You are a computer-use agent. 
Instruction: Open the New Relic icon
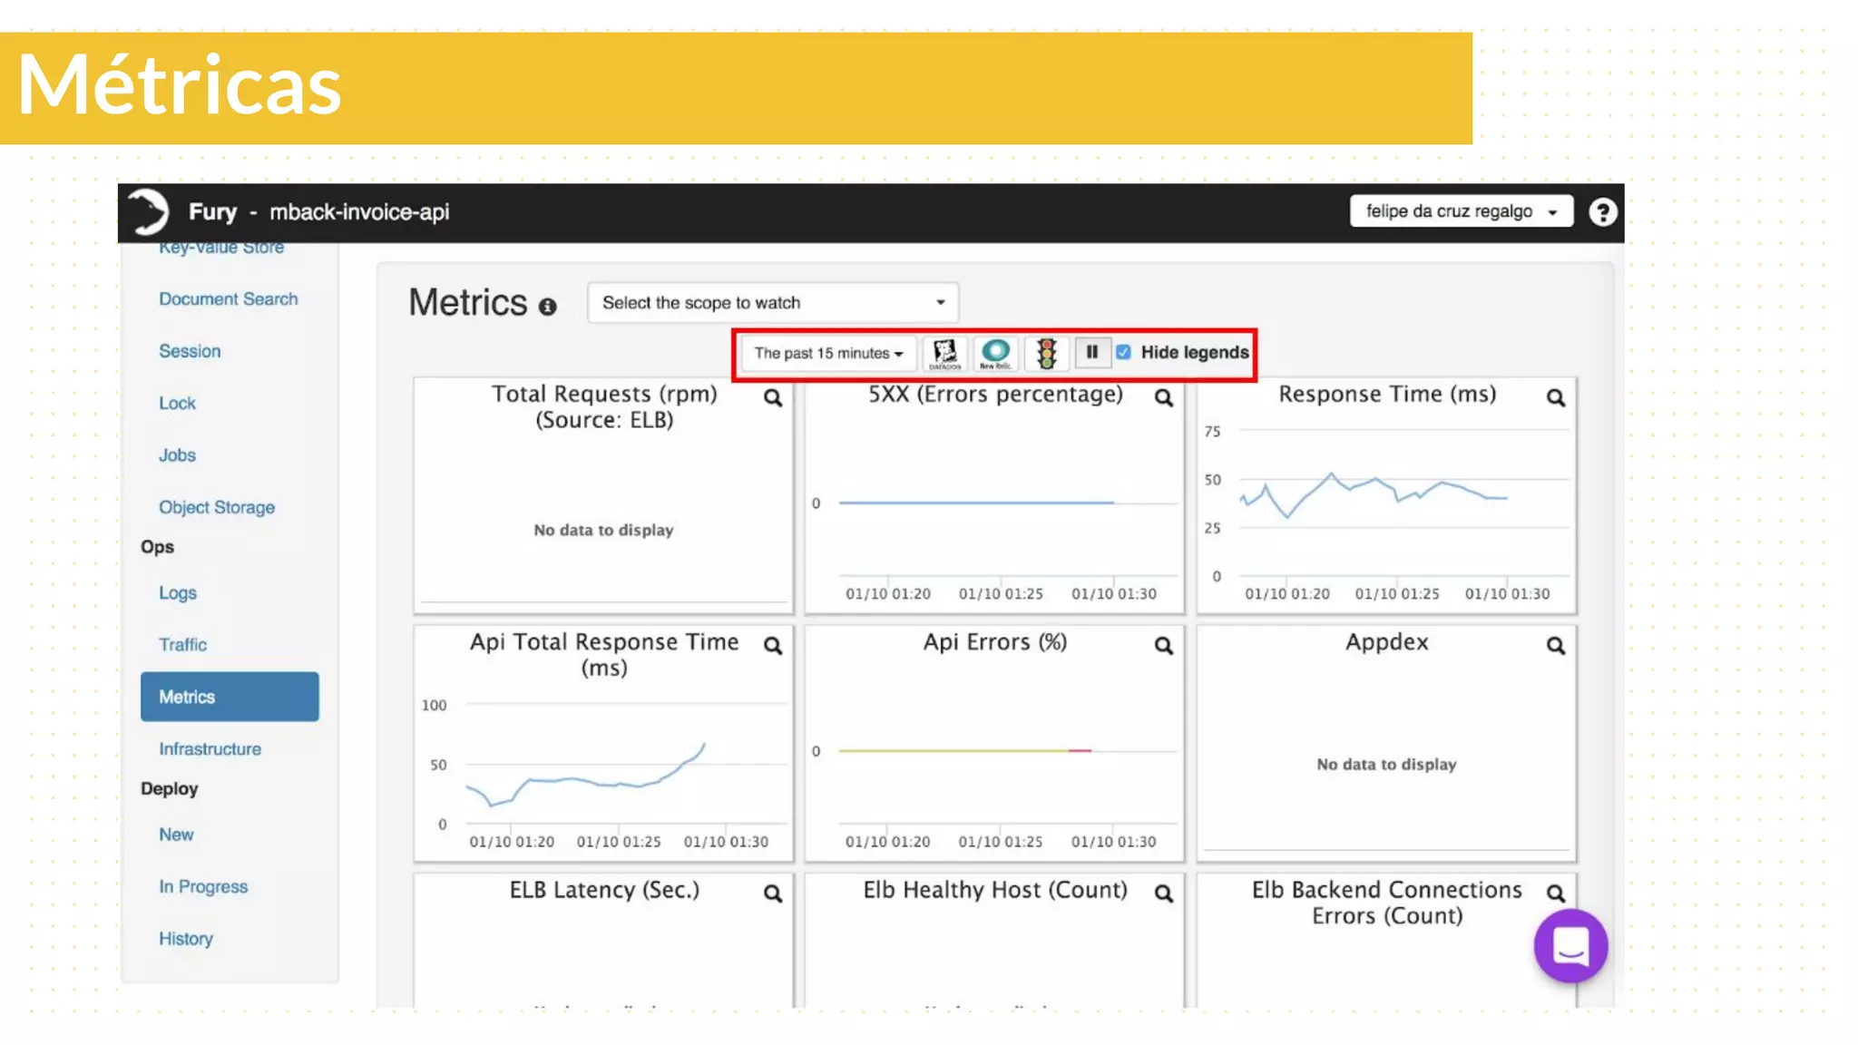[x=995, y=353]
